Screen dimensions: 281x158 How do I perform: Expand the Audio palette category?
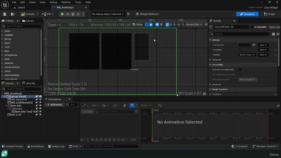(2, 31)
